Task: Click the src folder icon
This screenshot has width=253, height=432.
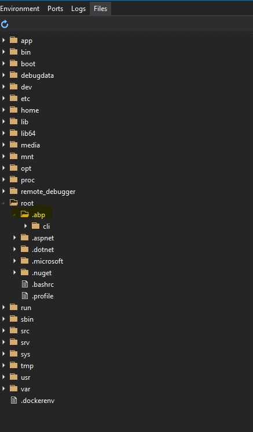Action: tap(13, 330)
